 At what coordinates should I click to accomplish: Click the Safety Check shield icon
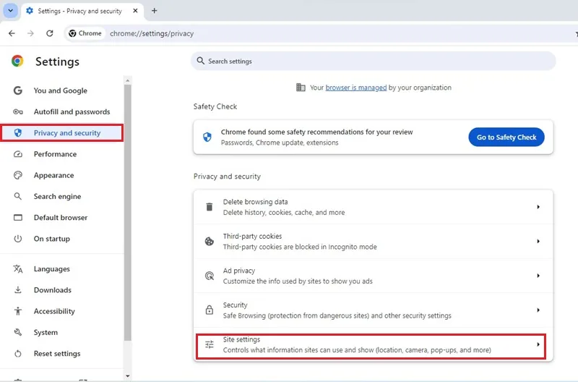(207, 137)
